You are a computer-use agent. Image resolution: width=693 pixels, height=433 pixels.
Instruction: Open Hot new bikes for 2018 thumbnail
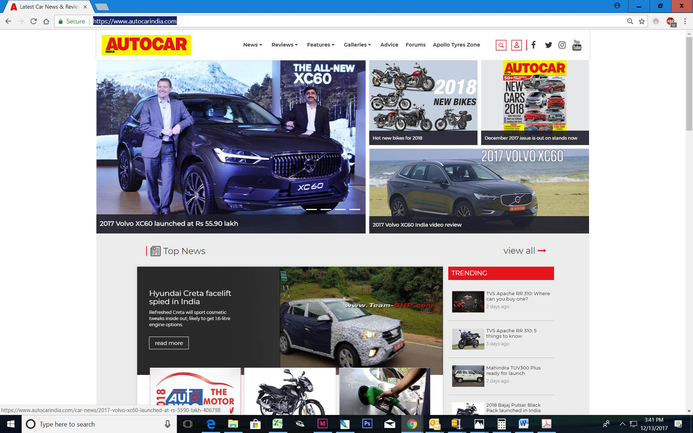coord(423,103)
